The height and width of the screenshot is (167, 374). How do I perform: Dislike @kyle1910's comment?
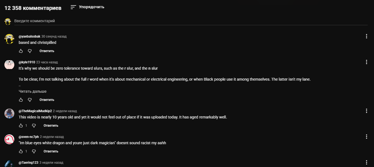(30, 100)
